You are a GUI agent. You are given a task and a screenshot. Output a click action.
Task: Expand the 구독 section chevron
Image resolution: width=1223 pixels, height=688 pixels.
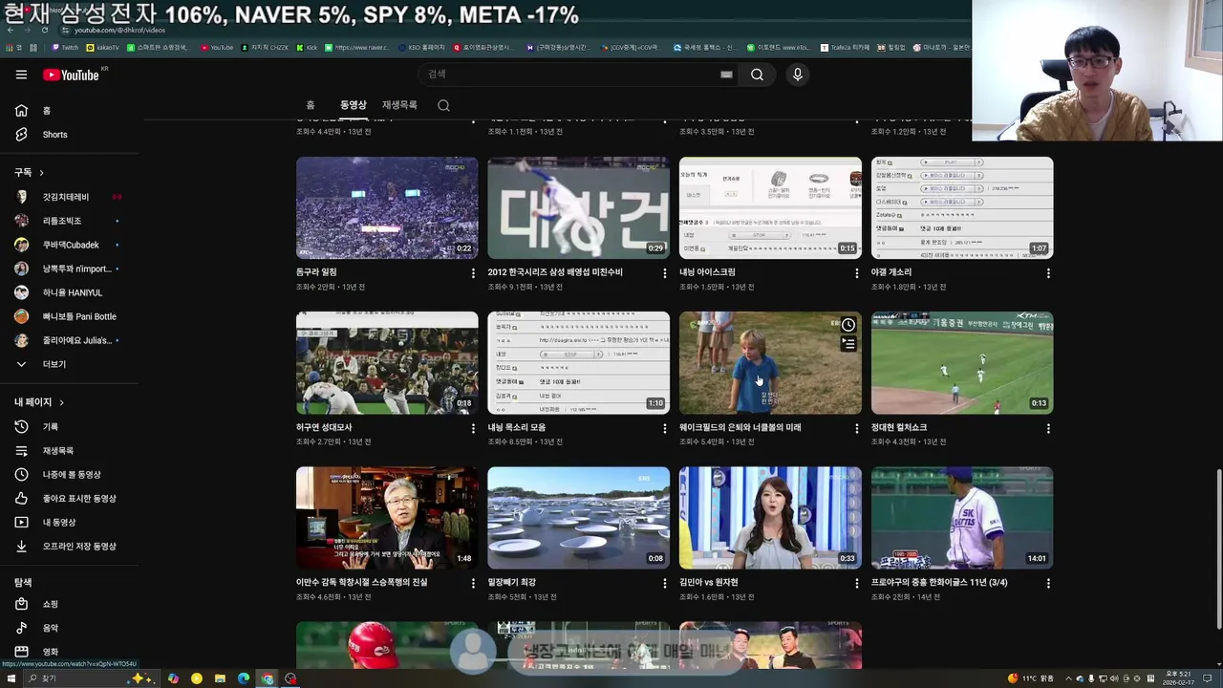(x=41, y=173)
